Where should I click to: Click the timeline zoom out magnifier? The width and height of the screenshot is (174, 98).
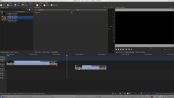130,93
